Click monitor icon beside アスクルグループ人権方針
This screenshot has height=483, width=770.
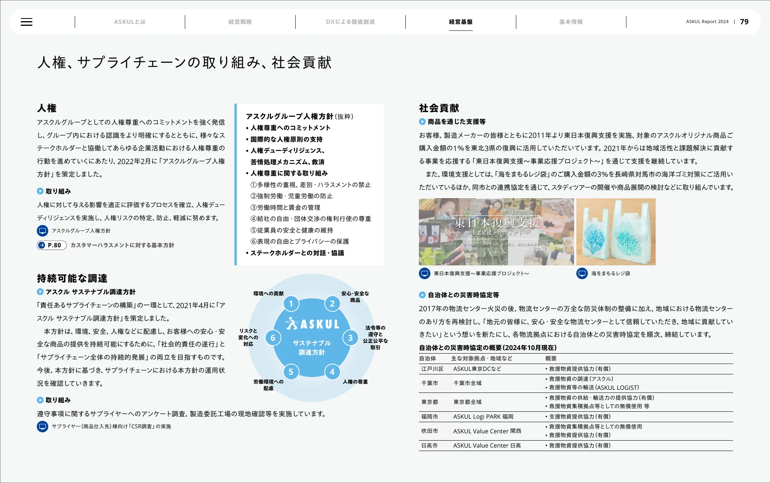(x=42, y=231)
